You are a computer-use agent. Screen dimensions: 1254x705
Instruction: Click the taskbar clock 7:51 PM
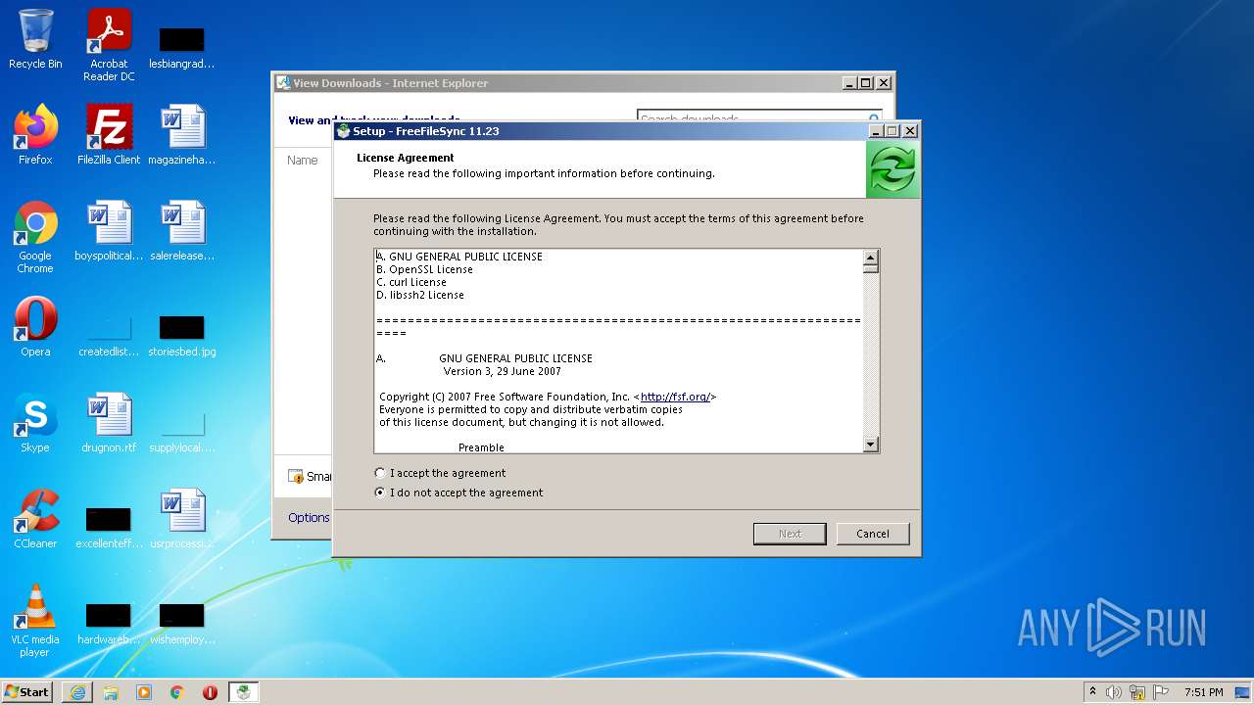1203,692
